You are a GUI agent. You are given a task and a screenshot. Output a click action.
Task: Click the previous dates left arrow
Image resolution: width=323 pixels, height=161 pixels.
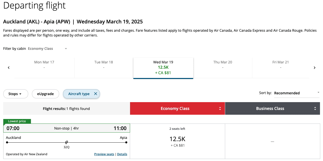pyautogui.click(x=9, y=68)
